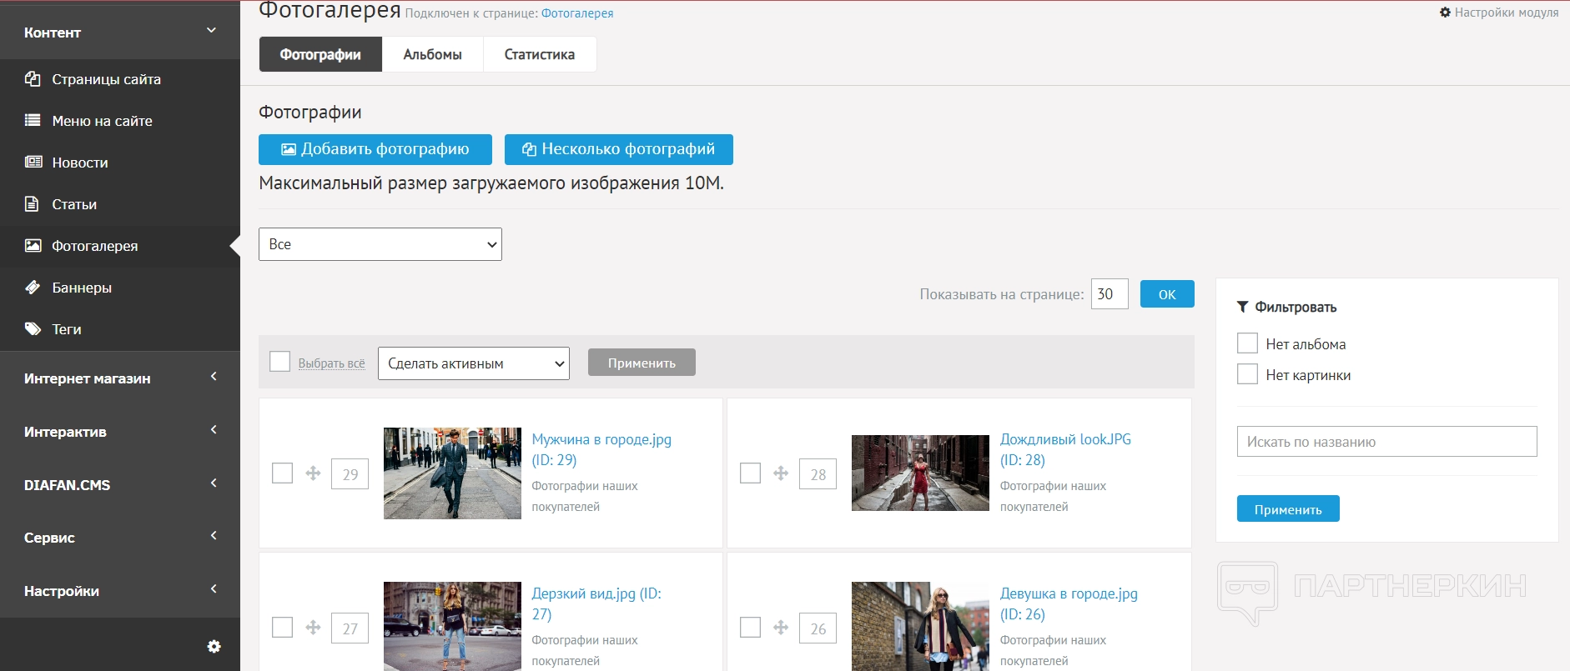This screenshot has width=1570, height=671.
Task: Select checkbox for Дождливый look.JPG
Action: click(x=751, y=473)
